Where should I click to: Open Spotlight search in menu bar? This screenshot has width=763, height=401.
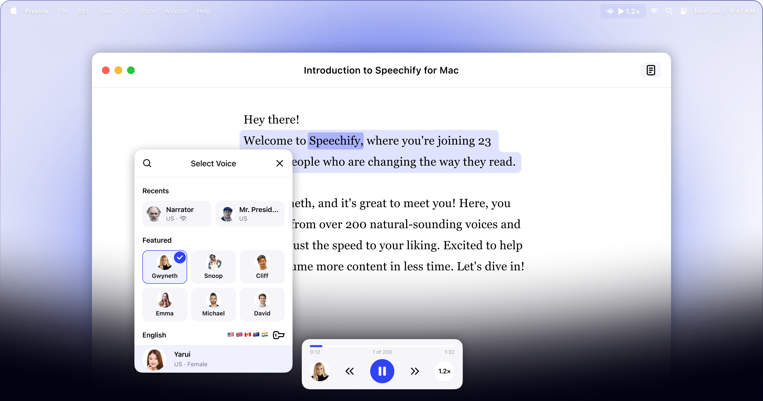(669, 11)
